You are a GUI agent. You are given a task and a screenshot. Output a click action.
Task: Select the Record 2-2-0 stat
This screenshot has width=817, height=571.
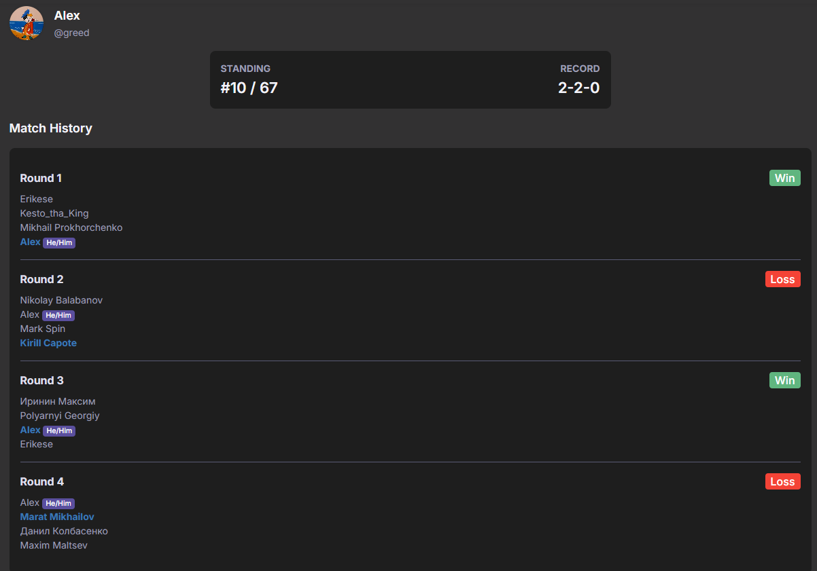[x=578, y=88]
